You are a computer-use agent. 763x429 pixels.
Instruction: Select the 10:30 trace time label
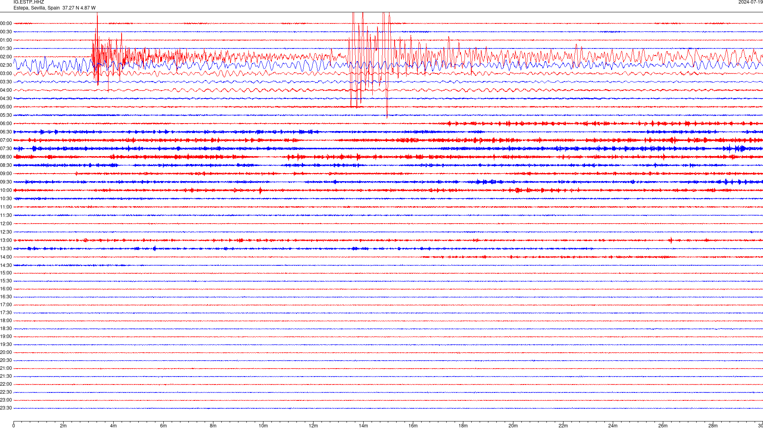(6, 199)
